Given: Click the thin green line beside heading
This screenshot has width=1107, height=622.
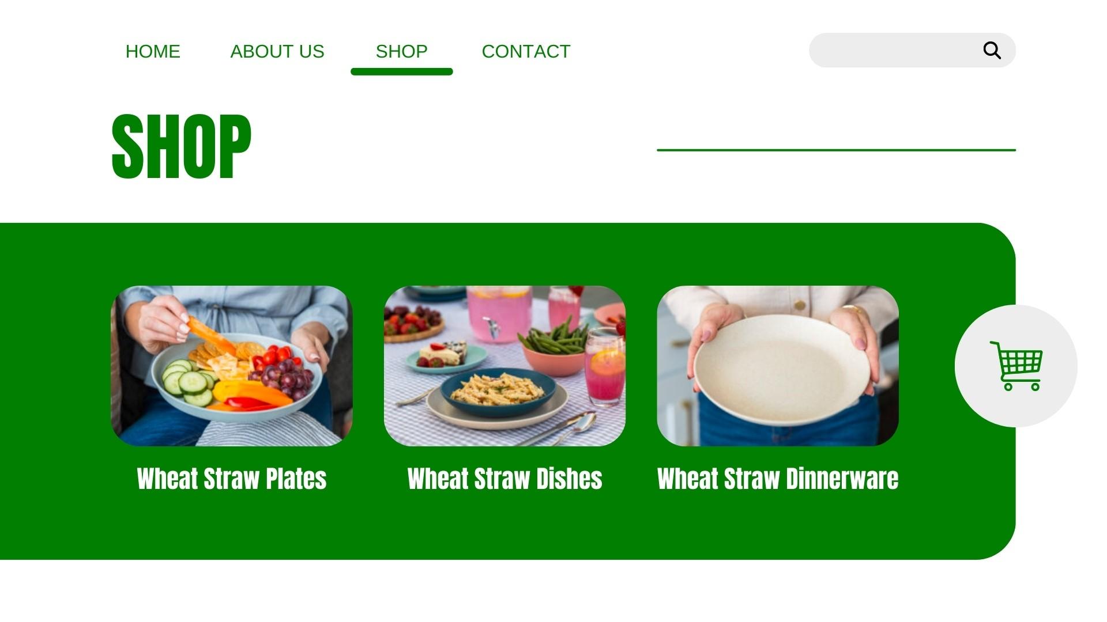Looking at the screenshot, I should point(836,150).
